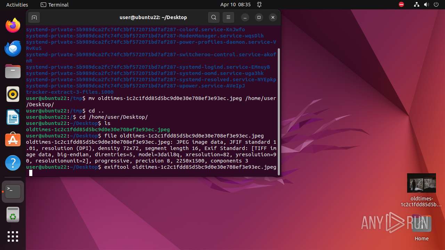Image resolution: width=445 pixels, height=250 pixels.
Task: Select the oldtimes jpeg desktop file
Action: coord(421,190)
